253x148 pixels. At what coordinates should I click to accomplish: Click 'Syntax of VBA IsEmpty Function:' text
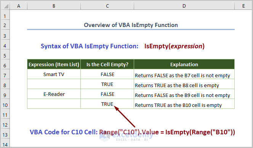pos(90,46)
